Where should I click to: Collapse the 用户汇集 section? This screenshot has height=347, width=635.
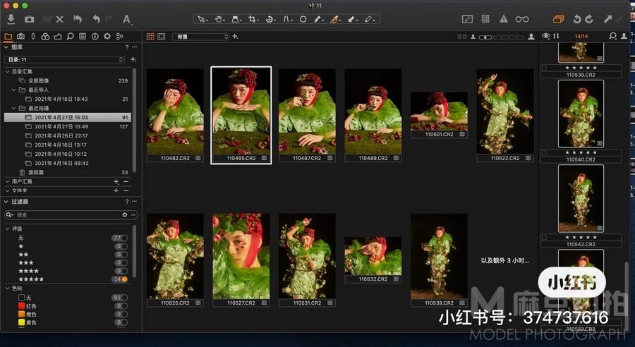pyautogui.click(x=7, y=181)
